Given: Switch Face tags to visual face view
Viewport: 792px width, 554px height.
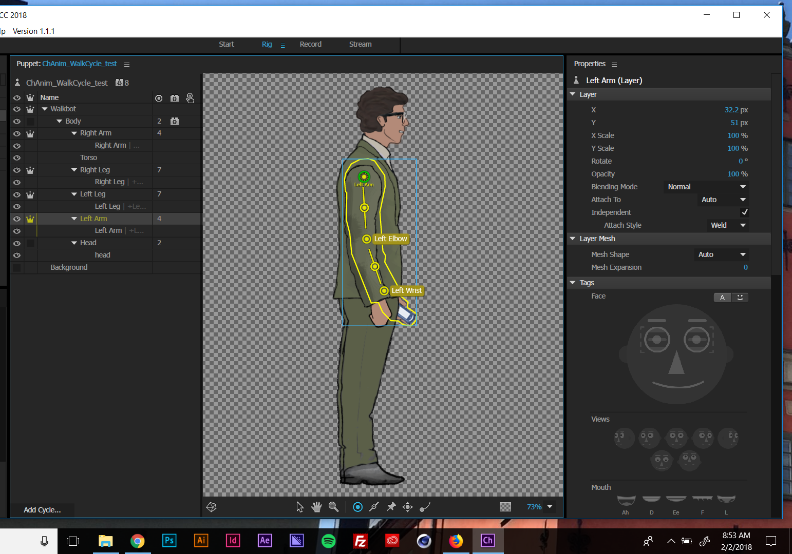Looking at the screenshot, I should [x=740, y=298].
